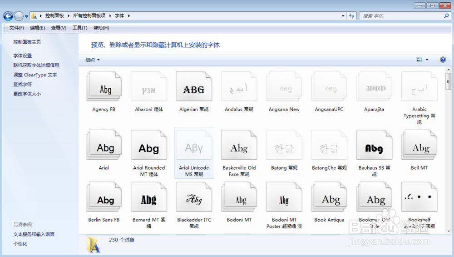454x257 pixels.
Task: Select the Berlin Sans FB font icon
Action: [x=104, y=197]
